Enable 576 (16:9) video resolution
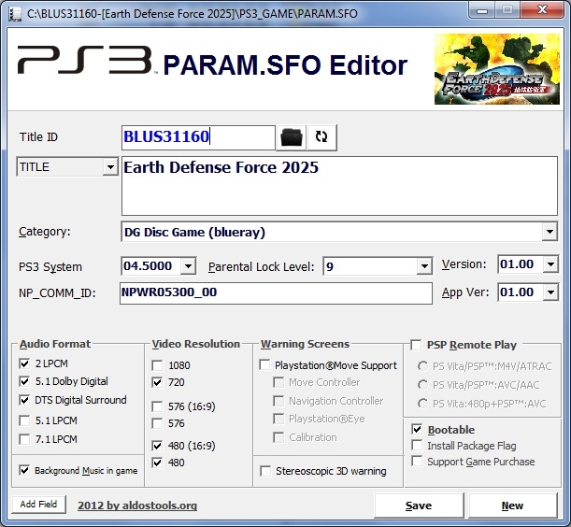 click(x=157, y=406)
